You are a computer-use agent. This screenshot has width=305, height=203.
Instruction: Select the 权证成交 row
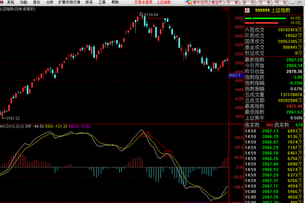pyautogui.click(x=273, y=53)
